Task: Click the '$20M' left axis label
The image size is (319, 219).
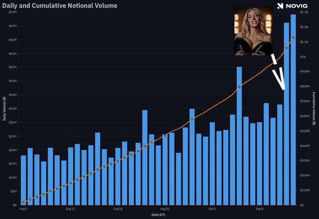Action: pyautogui.click(x=13, y=150)
